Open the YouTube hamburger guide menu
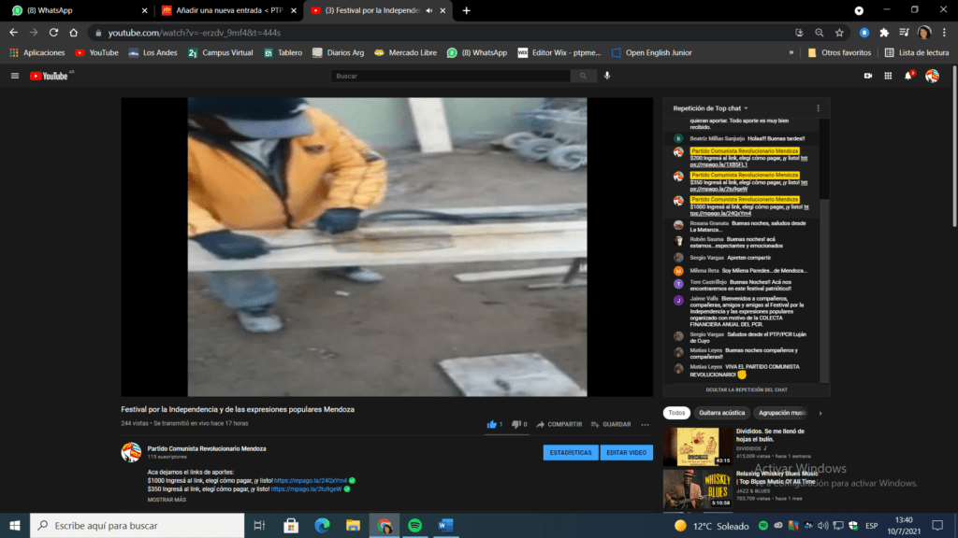This screenshot has height=538, width=958. pos(14,76)
